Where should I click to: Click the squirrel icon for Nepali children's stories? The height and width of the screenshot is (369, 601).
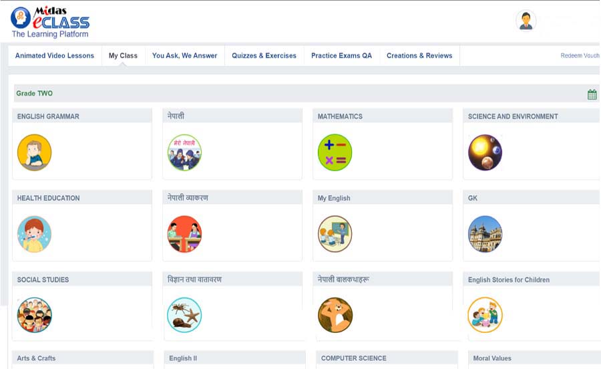(335, 316)
